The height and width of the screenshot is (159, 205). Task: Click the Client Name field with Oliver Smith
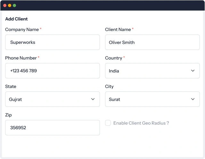(152, 42)
